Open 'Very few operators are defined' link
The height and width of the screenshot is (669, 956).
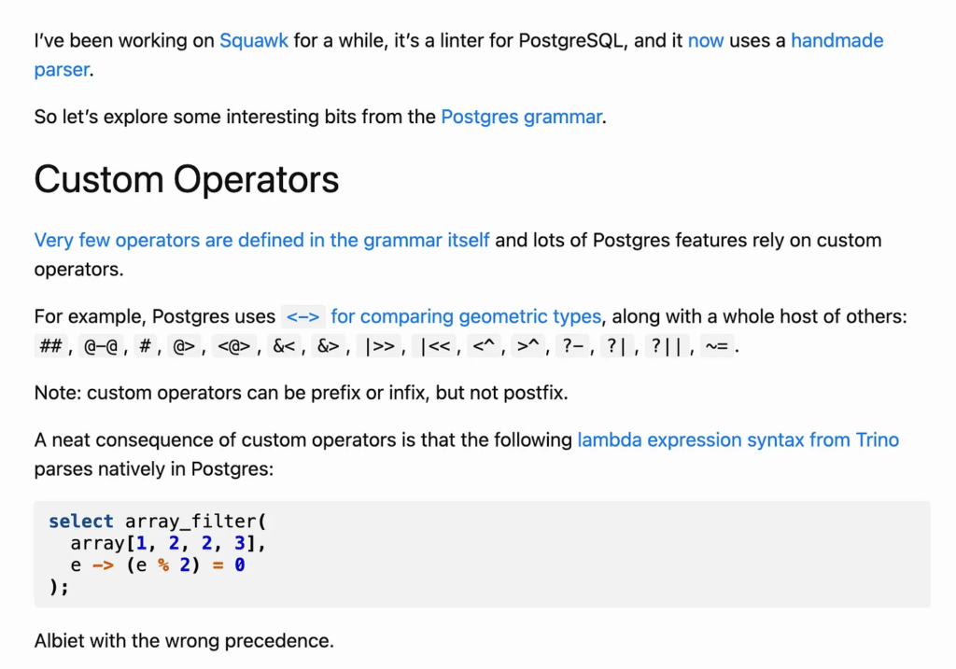click(x=261, y=240)
